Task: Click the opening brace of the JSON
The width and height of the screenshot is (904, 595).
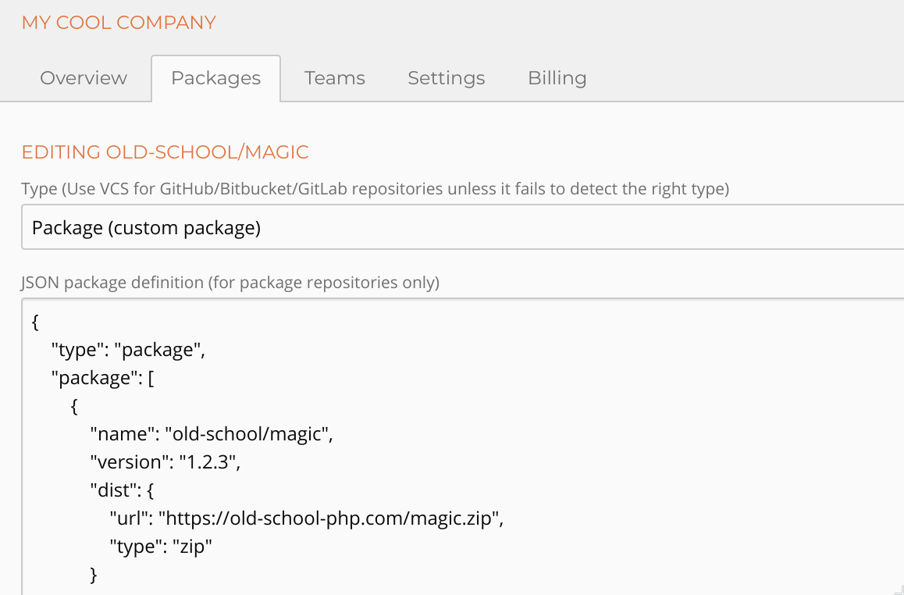Action: tap(33, 321)
